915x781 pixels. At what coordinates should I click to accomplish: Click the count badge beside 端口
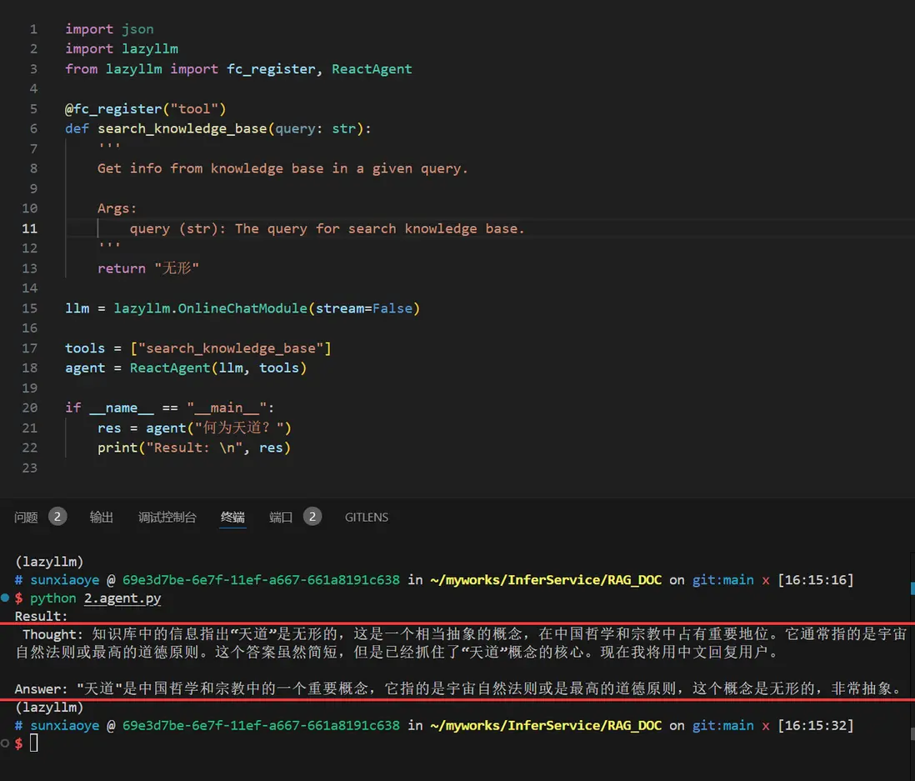312,517
